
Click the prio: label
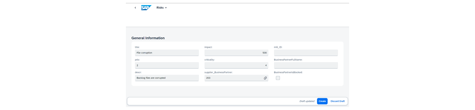[x=137, y=60]
